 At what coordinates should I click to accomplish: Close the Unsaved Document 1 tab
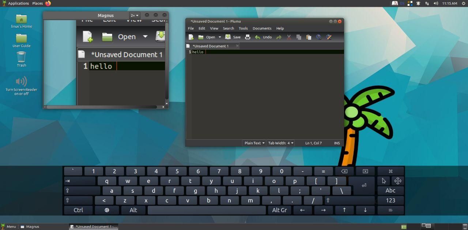[237, 46]
